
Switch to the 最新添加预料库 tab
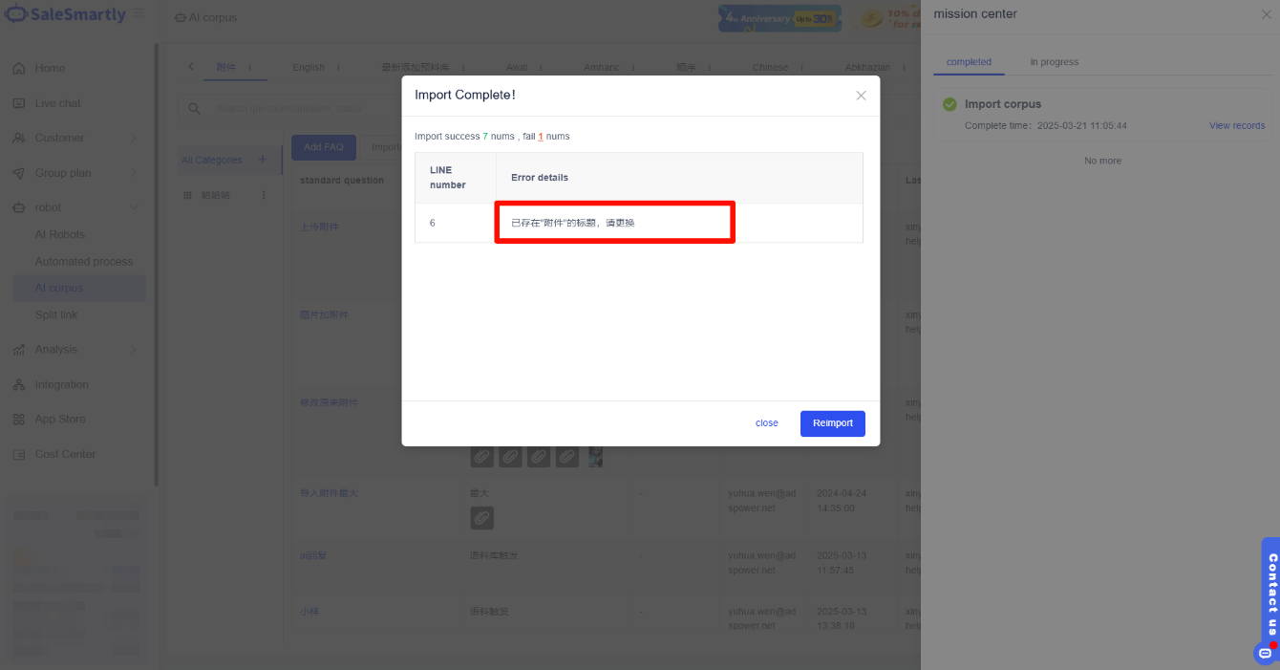tap(416, 68)
